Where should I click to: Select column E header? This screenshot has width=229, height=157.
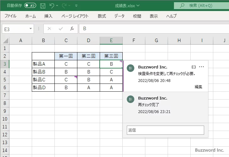click(x=111, y=41)
